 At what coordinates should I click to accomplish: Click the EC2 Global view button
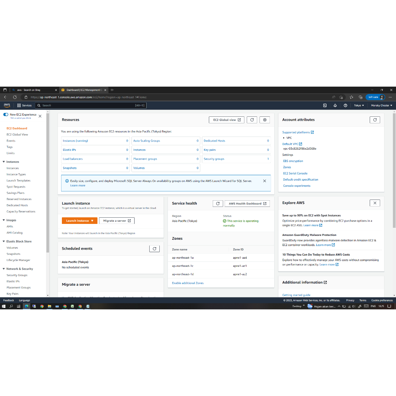[x=227, y=120]
